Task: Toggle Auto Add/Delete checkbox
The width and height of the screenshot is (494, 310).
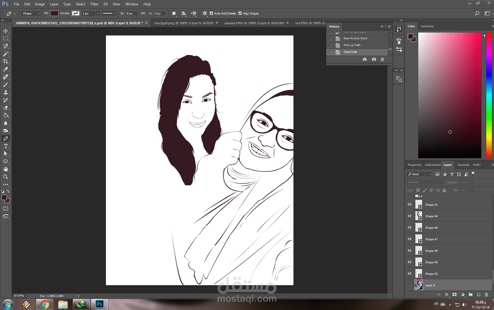Action: coord(211,13)
